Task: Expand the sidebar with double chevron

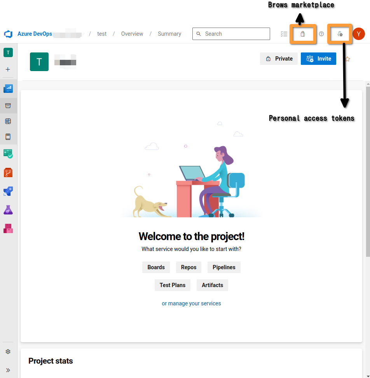Action: 8,370
